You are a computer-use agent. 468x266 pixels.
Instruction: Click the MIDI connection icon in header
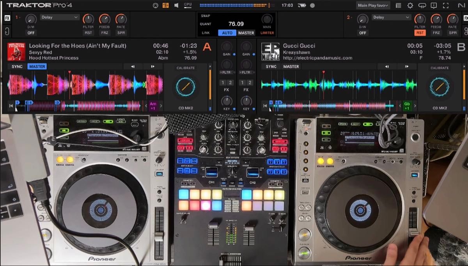click(156, 5)
